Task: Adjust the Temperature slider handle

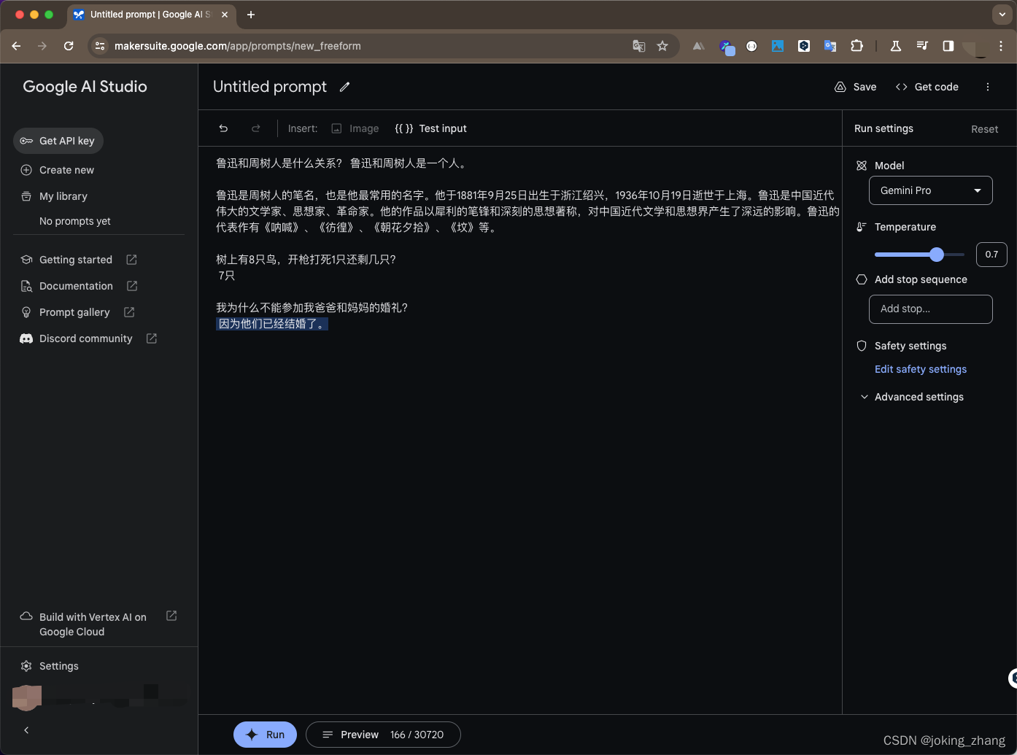Action: pyautogui.click(x=937, y=255)
